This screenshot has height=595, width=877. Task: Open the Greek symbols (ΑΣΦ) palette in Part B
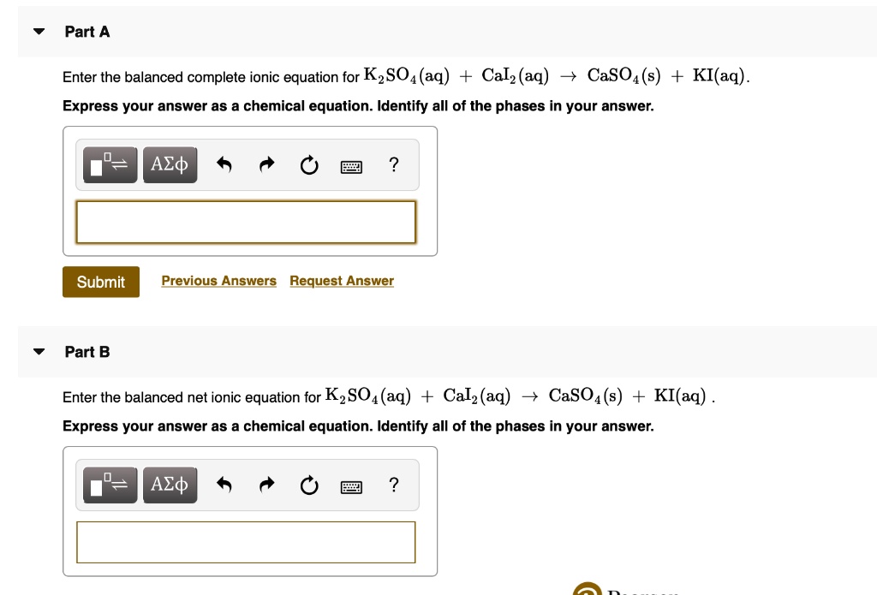tap(169, 485)
